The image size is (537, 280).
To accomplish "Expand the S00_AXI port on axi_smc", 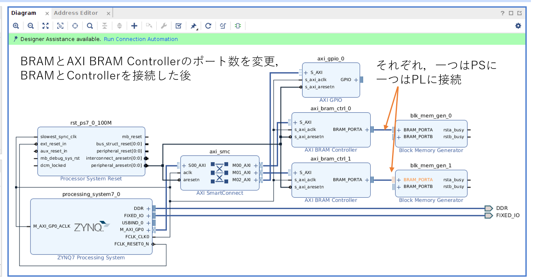I will tap(184, 165).
